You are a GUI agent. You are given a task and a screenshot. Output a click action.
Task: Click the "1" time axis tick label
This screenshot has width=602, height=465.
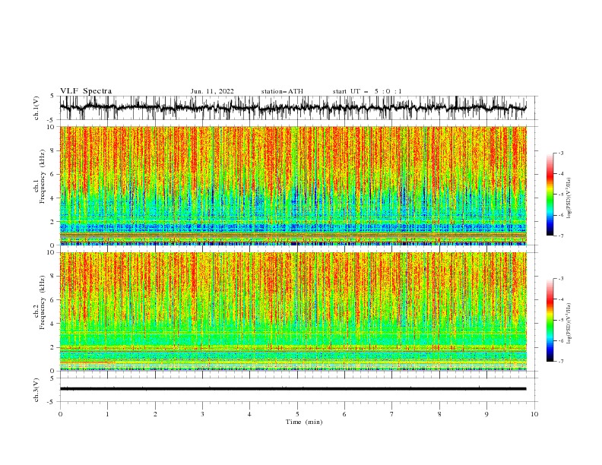click(107, 414)
